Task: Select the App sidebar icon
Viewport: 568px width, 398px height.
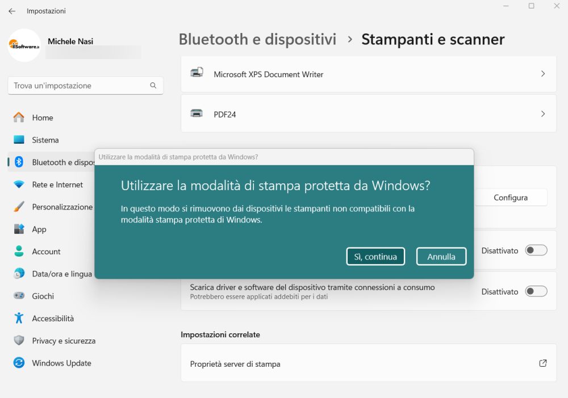Action: click(x=19, y=229)
